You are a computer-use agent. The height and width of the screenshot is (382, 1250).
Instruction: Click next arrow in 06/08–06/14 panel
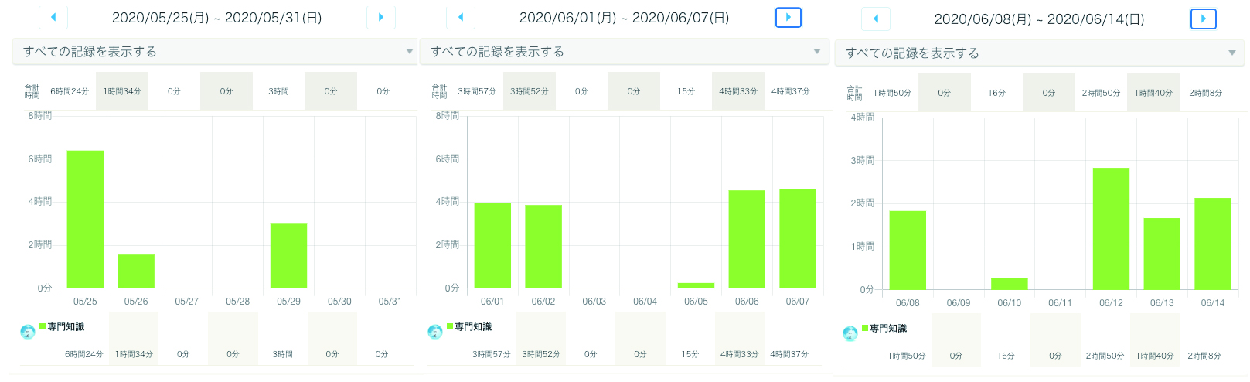coord(1204,19)
